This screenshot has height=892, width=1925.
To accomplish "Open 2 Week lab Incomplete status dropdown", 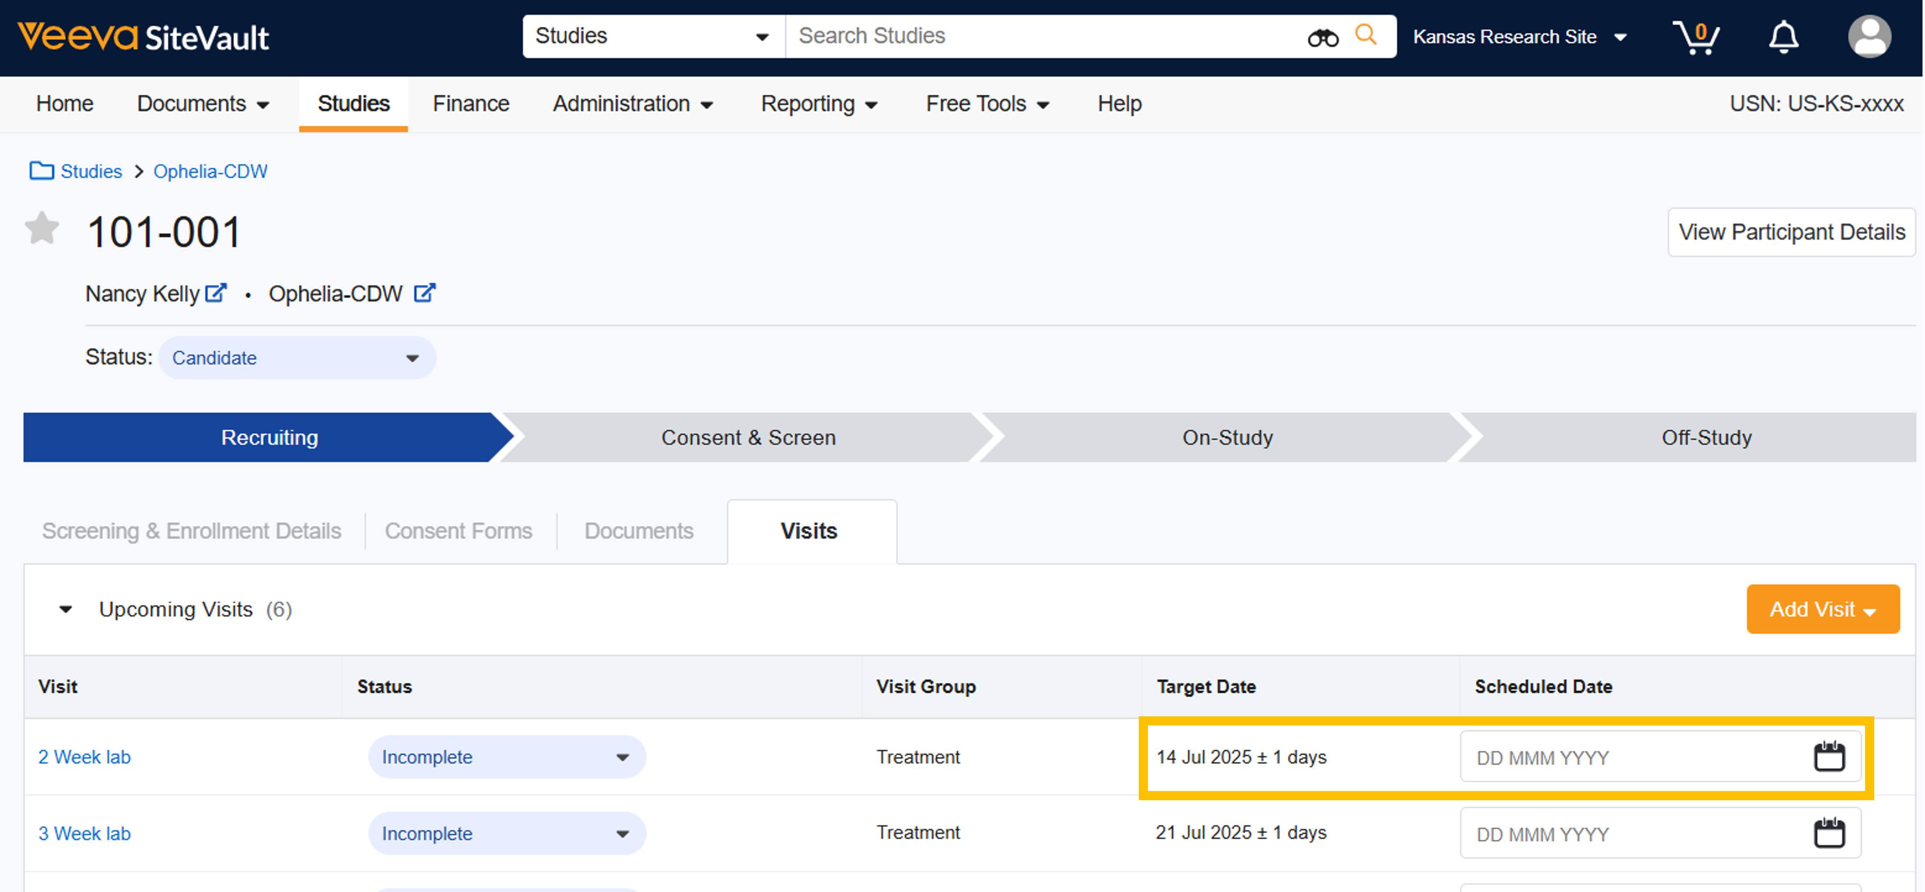I will pyautogui.click(x=506, y=757).
